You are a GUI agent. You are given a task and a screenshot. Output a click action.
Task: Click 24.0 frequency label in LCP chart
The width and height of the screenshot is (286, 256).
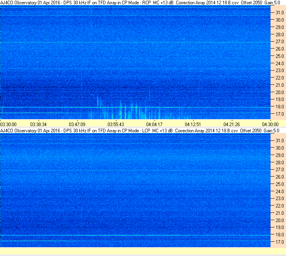(280, 191)
